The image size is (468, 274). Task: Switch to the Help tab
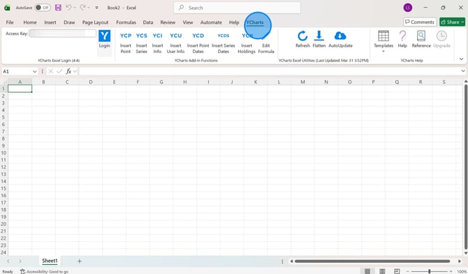pyautogui.click(x=234, y=22)
